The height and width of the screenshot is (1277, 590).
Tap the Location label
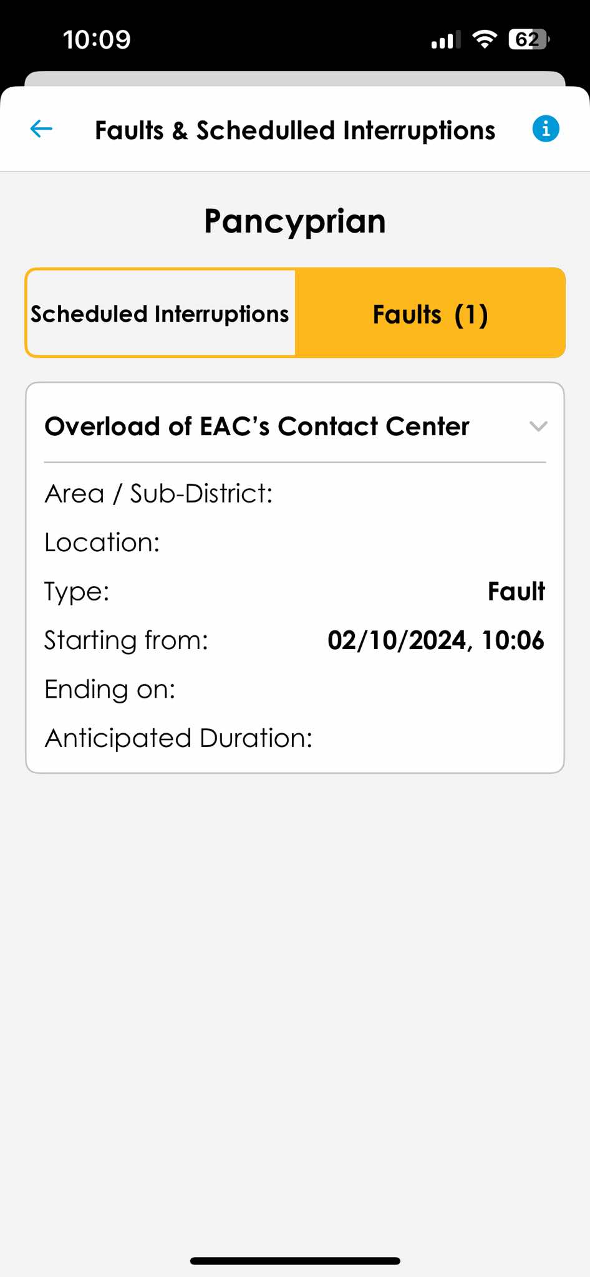[102, 542]
